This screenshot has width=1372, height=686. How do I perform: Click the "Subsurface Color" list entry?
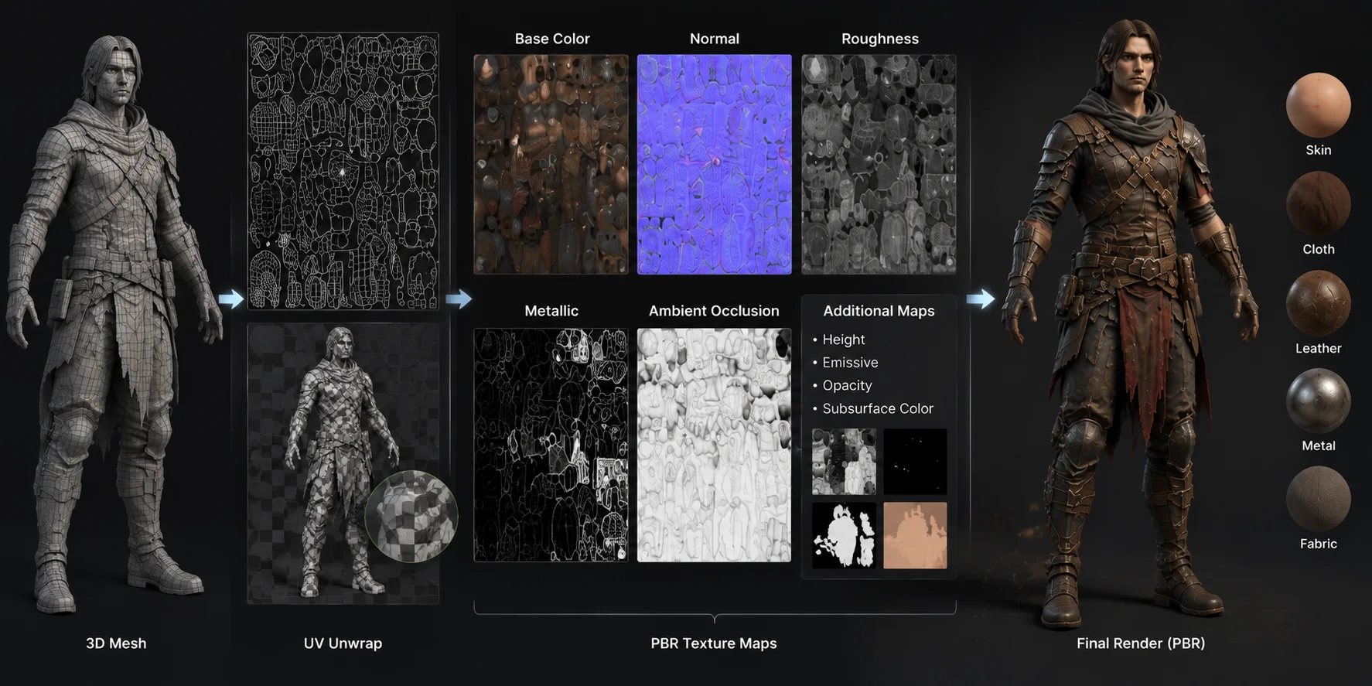click(878, 408)
